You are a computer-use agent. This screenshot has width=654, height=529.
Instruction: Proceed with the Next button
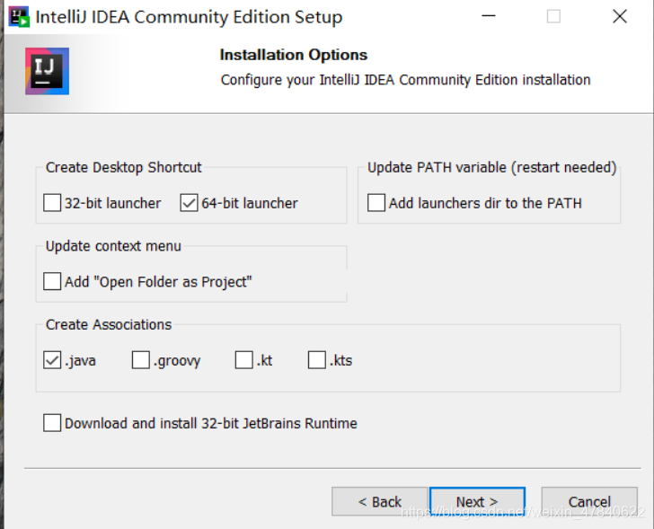pyautogui.click(x=477, y=501)
